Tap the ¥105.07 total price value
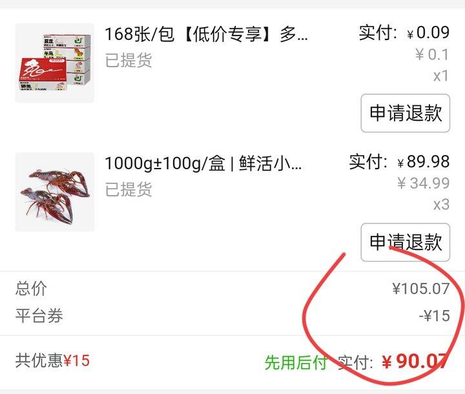The image size is (465, 394). (x=421, y=289)
